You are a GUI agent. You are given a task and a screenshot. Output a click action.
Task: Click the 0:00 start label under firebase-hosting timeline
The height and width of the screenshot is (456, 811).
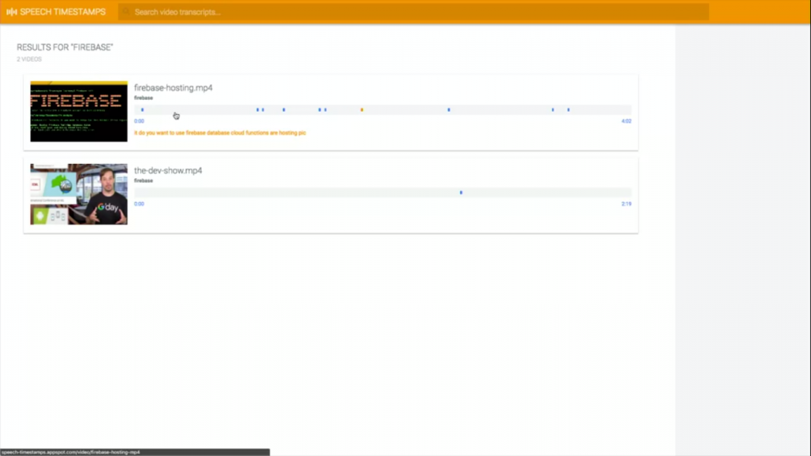coord(139,121)
